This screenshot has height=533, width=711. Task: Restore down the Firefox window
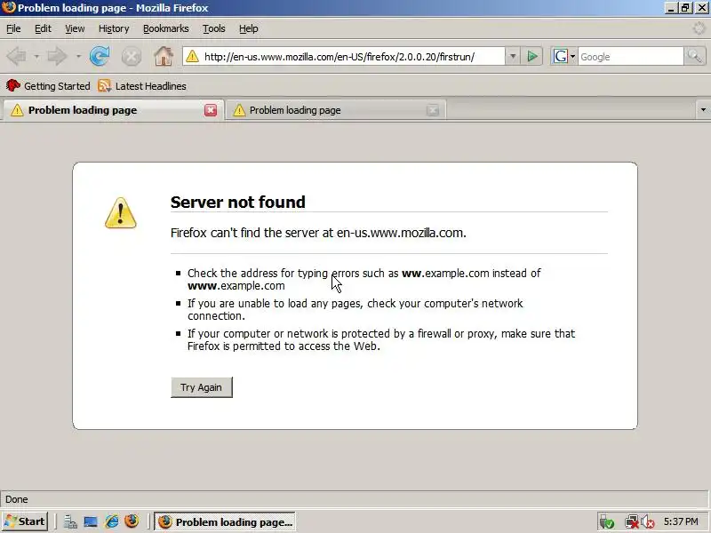coord(685,8)
